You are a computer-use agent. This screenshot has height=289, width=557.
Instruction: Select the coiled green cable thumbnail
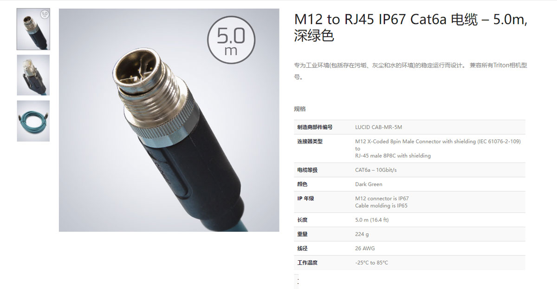[33, 121]
